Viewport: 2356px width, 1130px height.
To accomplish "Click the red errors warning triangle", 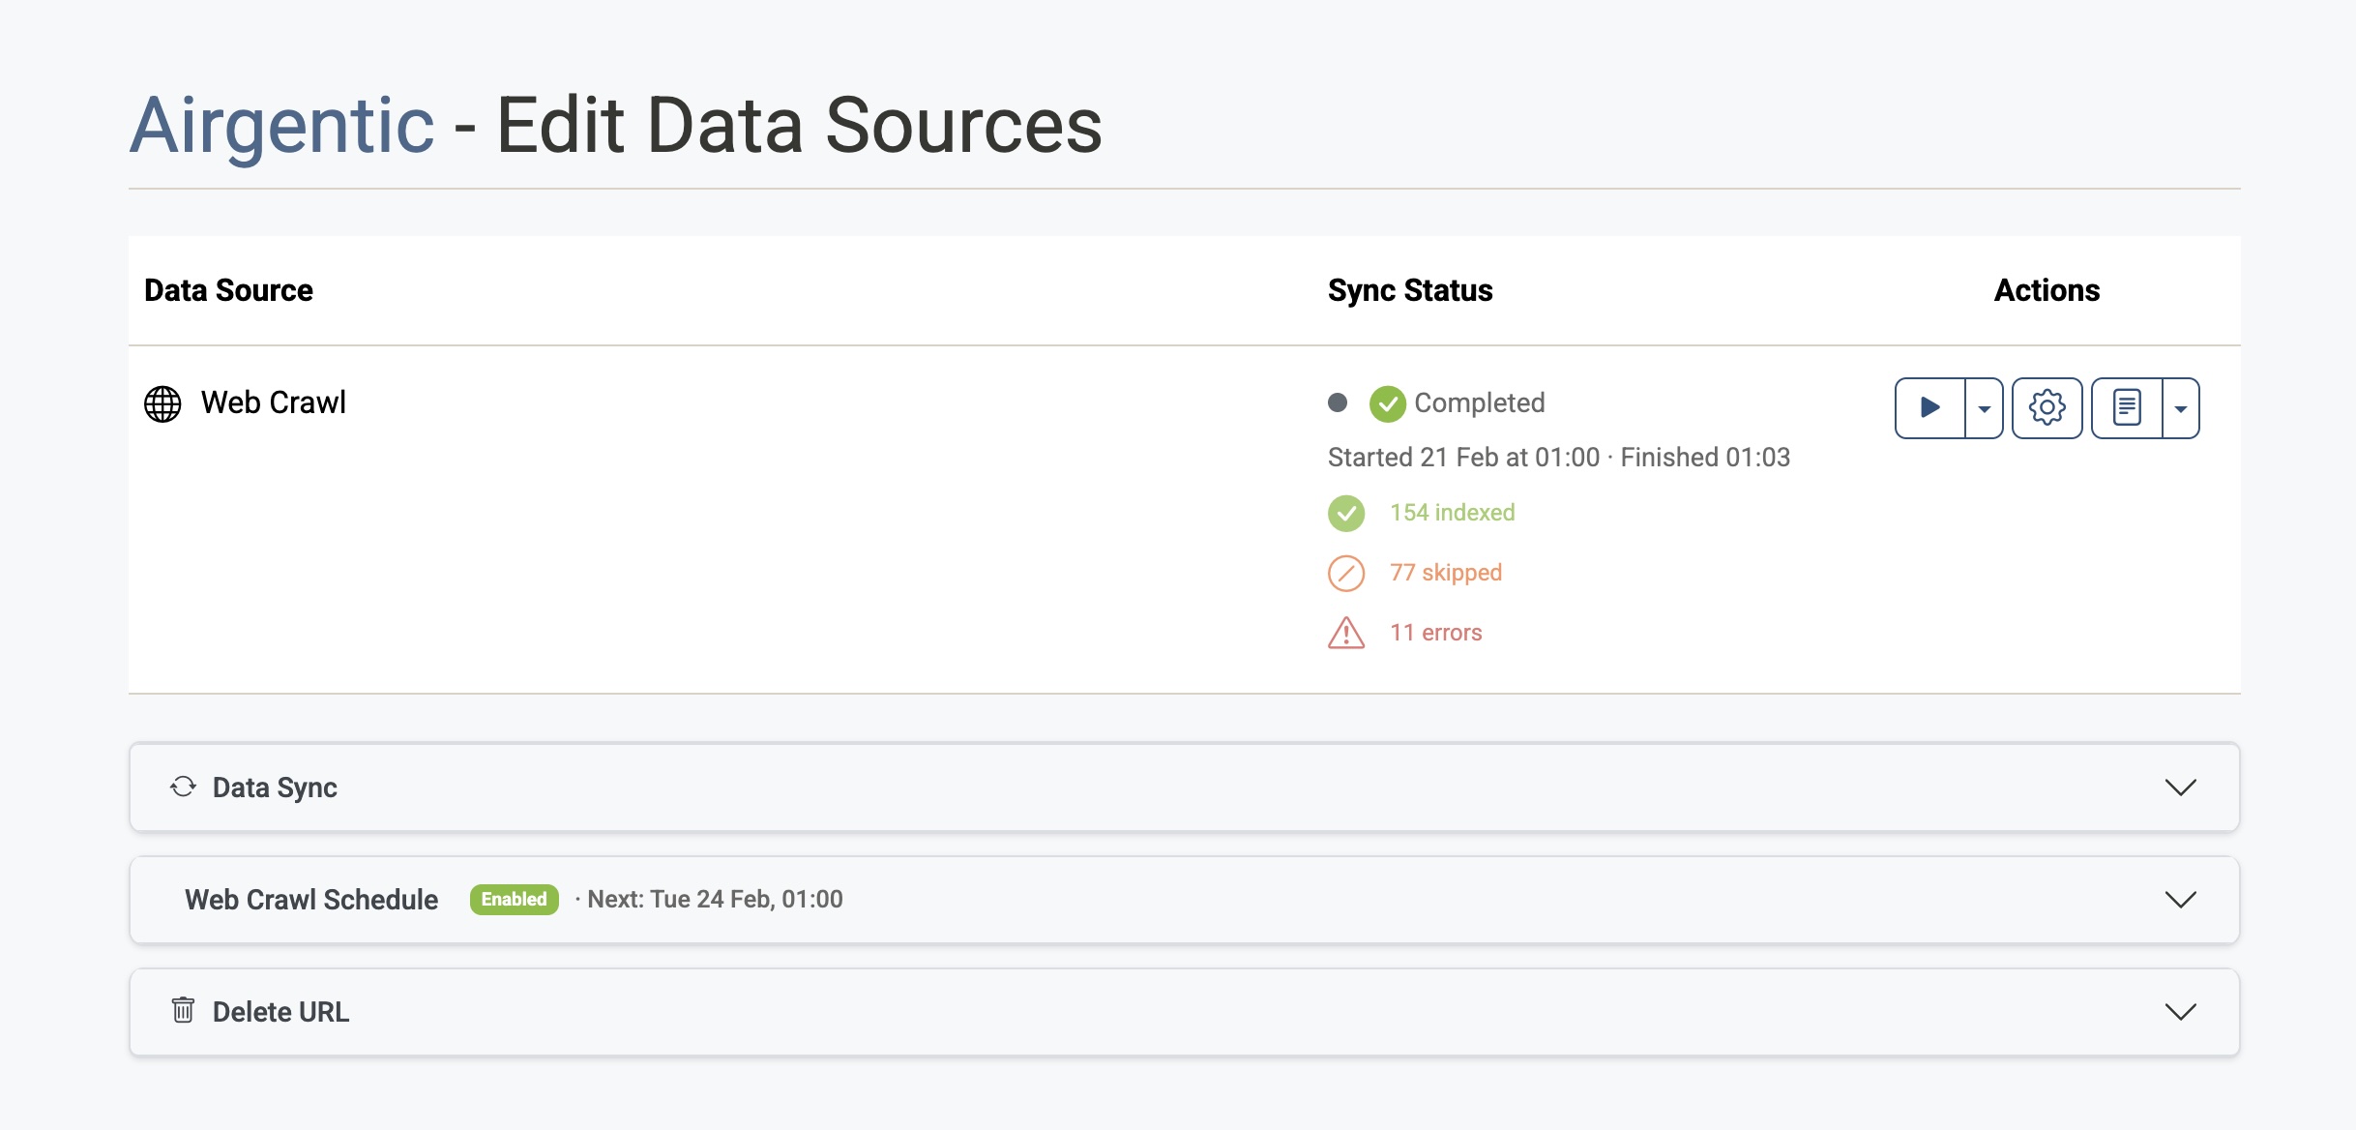I will coord(1345,633).
